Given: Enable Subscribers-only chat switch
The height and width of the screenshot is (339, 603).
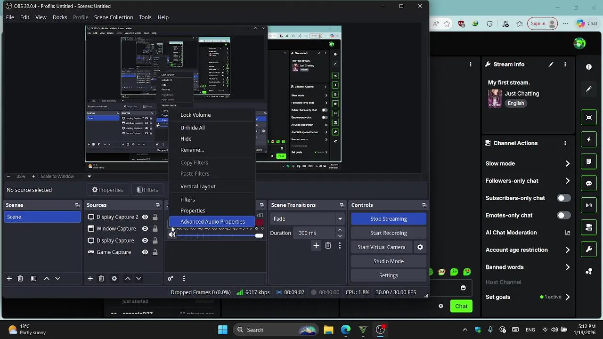Looking at the screenshot, I should 563,198.
